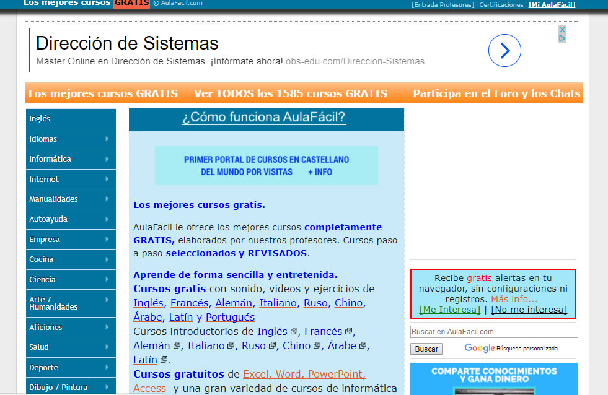Viewport: 608px width, 395px height.
Task: Open external-link icon after Alemán introductory course
Action: click(177, 345)
